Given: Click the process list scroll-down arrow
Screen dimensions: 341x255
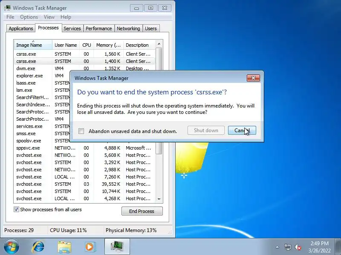Looking at the screenshot, I should point(159,199).
